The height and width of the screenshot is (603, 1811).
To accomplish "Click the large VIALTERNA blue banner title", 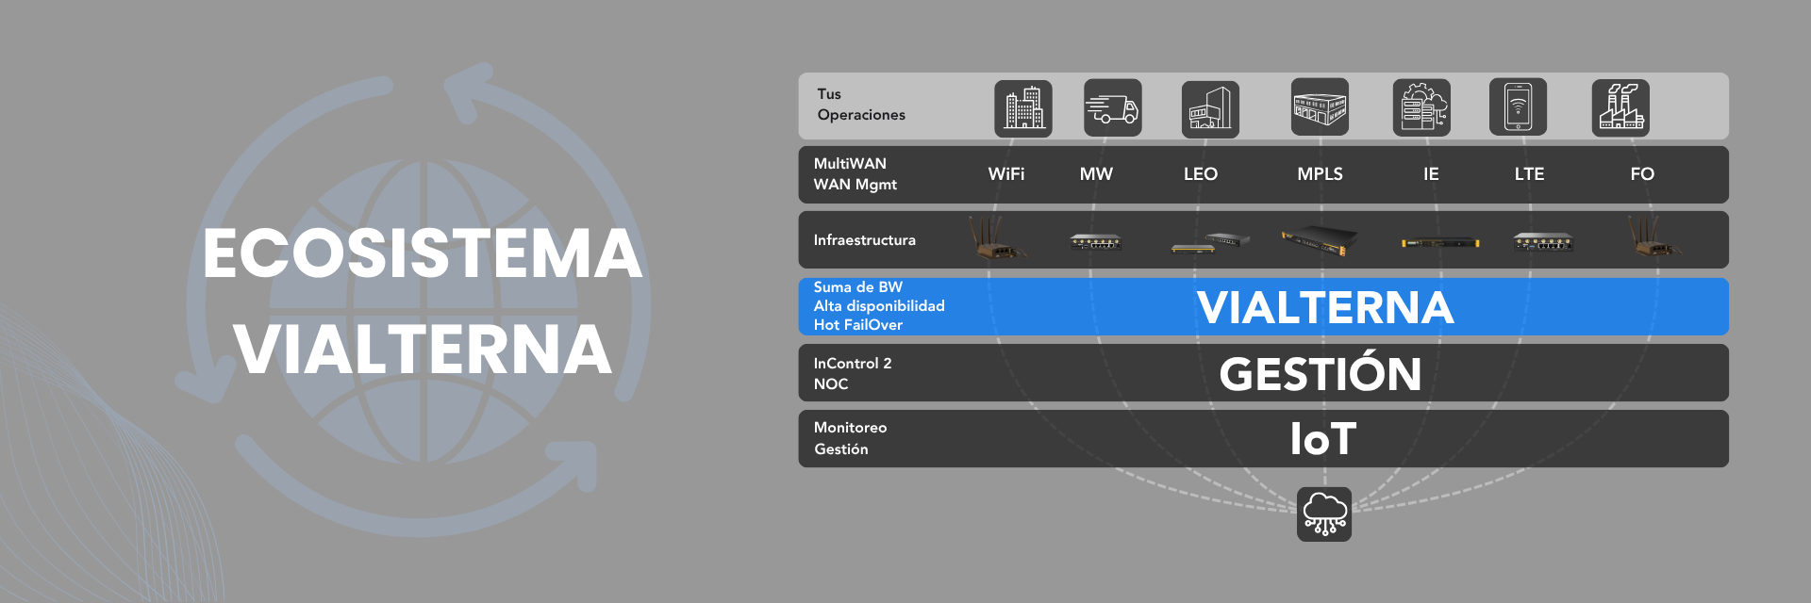I will [x=1325, y=307].
